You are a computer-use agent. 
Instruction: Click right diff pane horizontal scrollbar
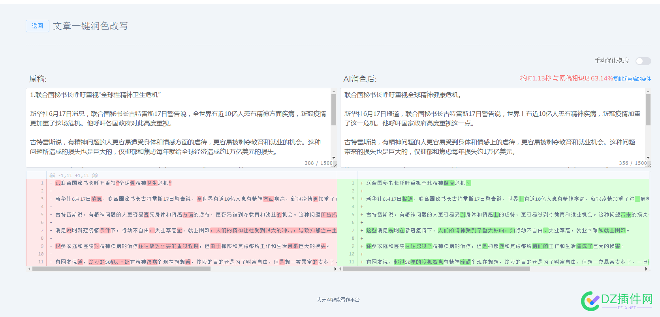click(436, 269)
